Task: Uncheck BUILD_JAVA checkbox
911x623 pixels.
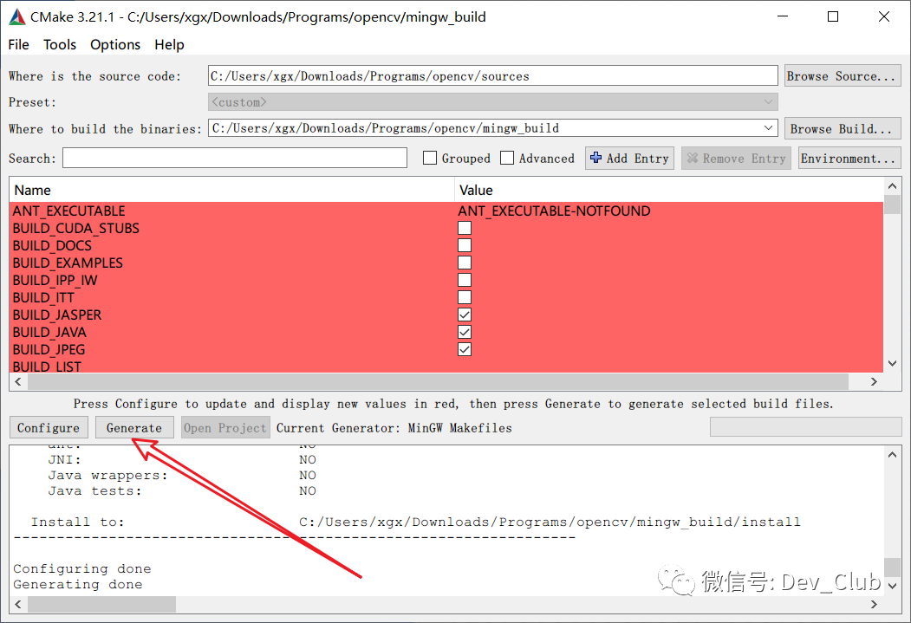Action: point(465,332)
